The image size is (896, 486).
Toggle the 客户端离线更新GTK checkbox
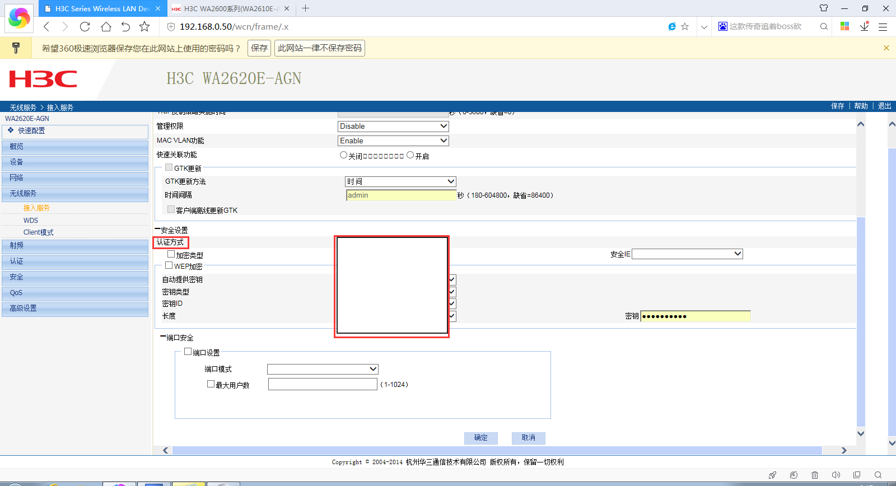point(171,209)
